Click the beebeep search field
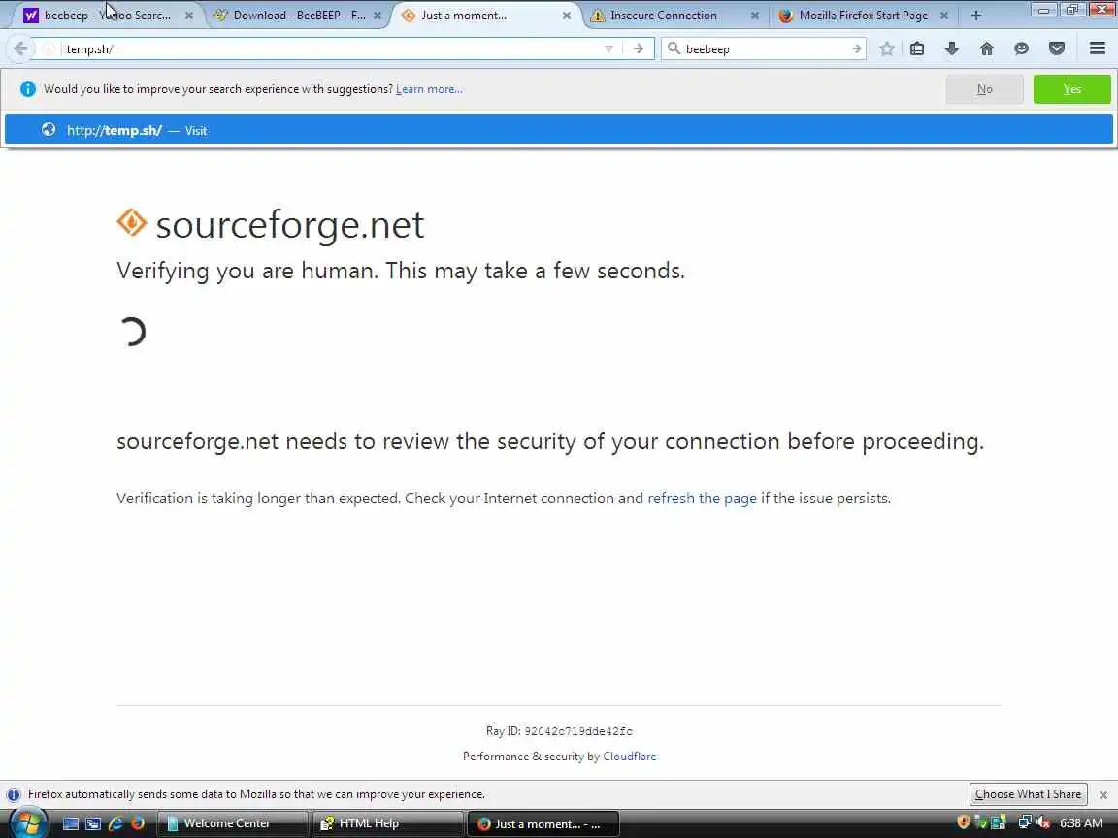This screenshot has width=1118, height=838. click(765, 48)
